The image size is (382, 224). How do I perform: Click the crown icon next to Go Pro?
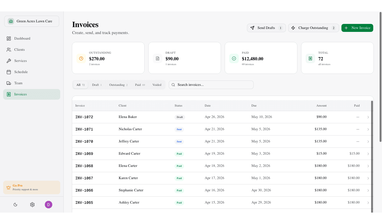[x=8, y=187]
